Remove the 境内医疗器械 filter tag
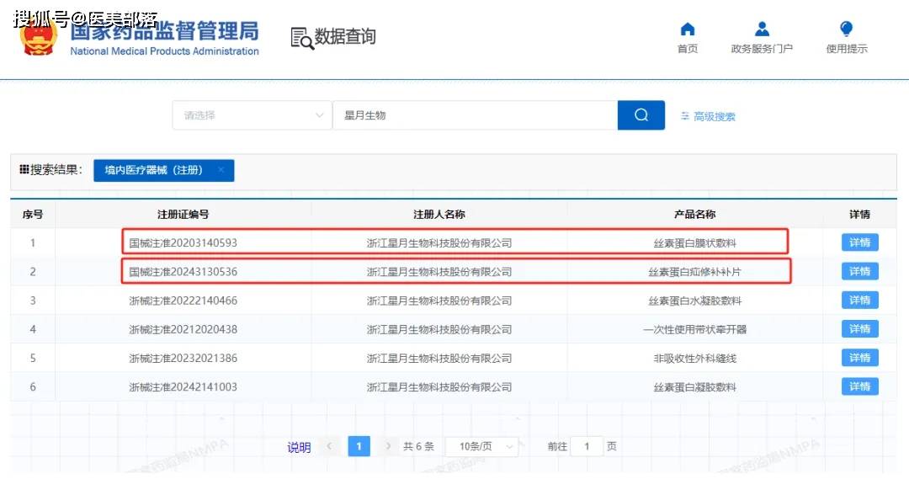This screenshot has height=495, width=909. [x=221, y=170]
